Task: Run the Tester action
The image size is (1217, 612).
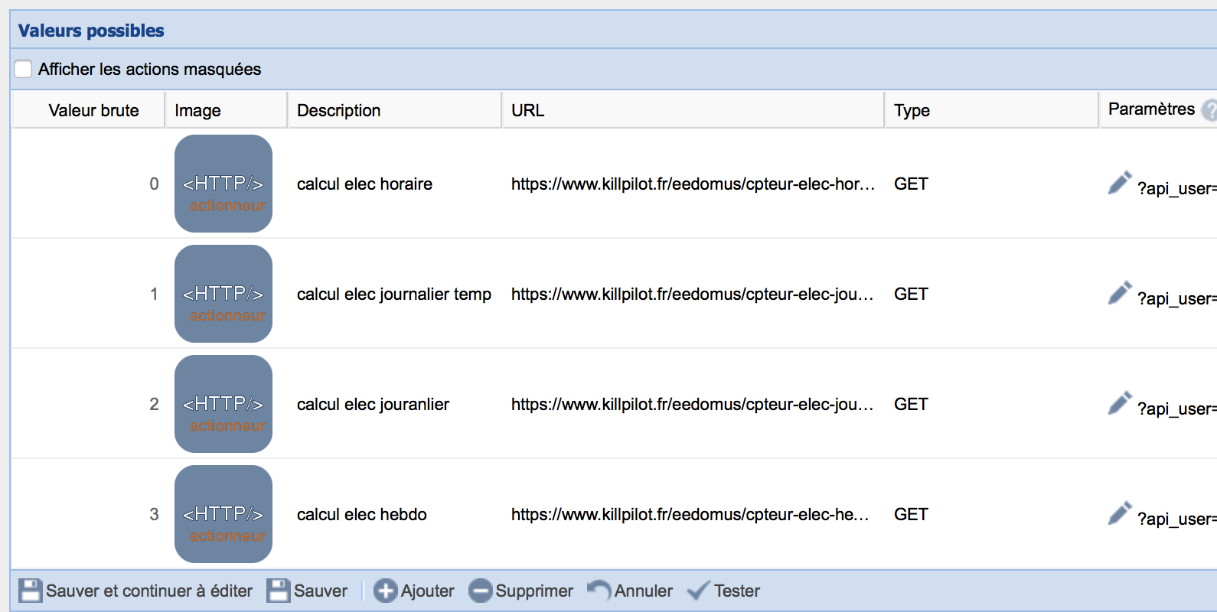Action: pyautogui.click(x=723, y=591)
